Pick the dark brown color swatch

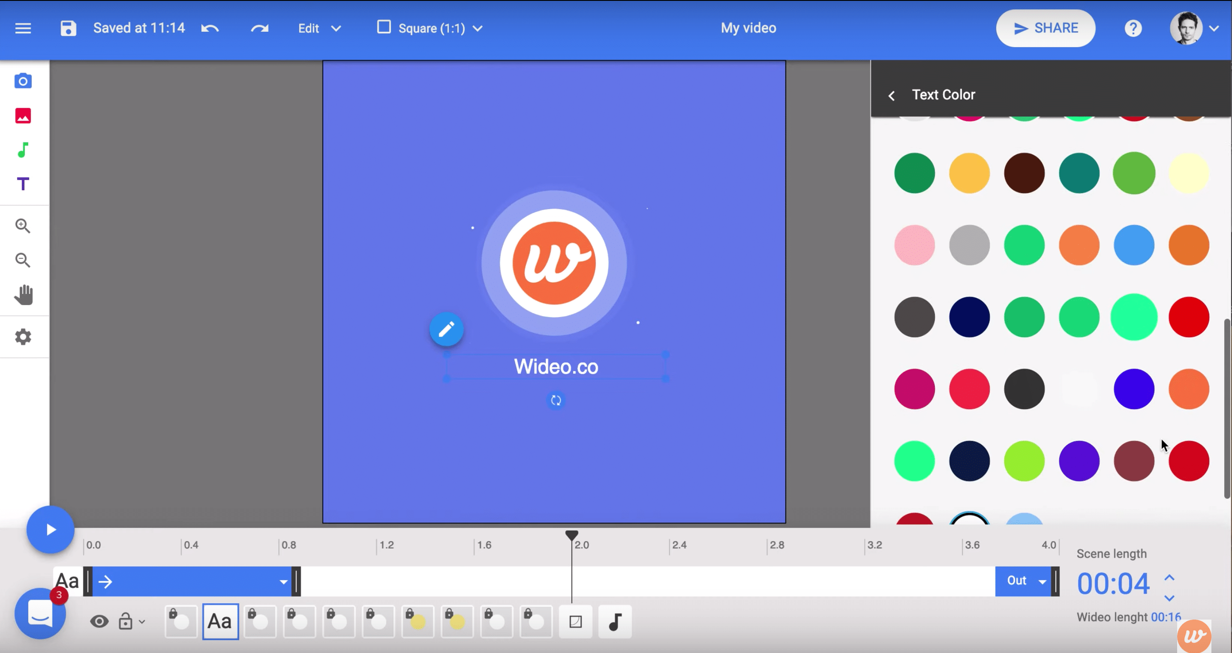coord(1024,173)
